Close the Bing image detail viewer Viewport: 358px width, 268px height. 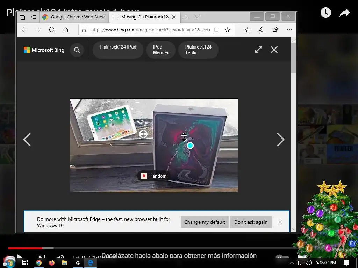pyautogui.click(x=274, y=50)
